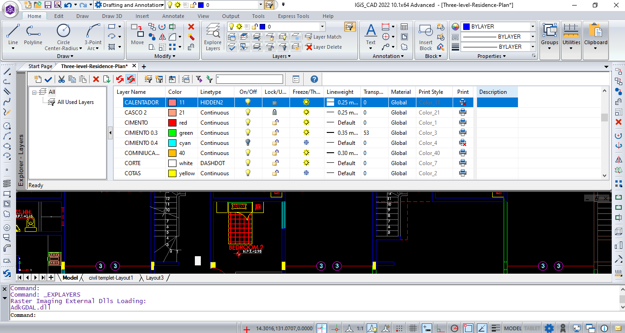Open the Express Tools tab
This screenshot has width=625, height=333.
click(x=294, y=16)
